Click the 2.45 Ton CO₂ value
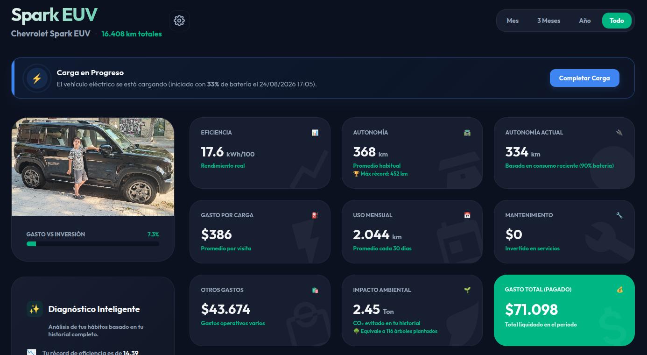Screen dimensions: 647x355 coord(373,309)
